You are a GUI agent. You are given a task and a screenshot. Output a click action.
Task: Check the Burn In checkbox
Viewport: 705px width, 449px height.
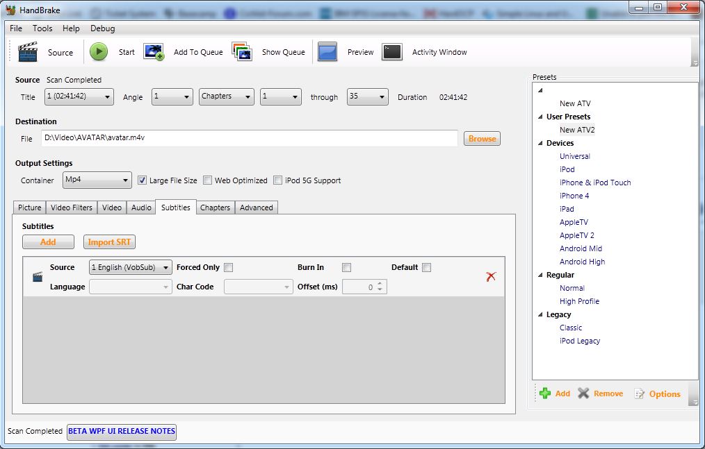click(346, 268)
